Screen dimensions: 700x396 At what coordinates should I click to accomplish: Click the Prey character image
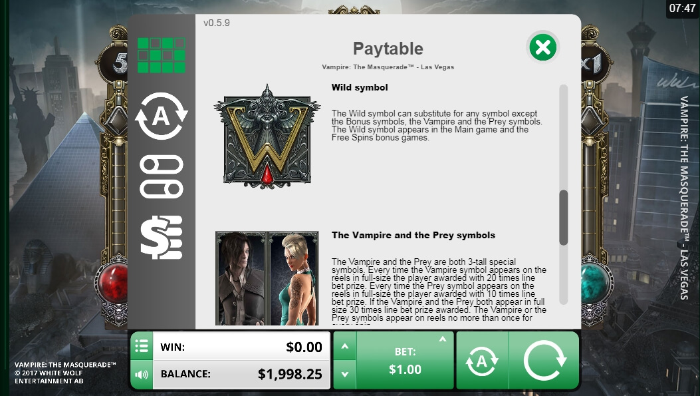click(293, 278)
